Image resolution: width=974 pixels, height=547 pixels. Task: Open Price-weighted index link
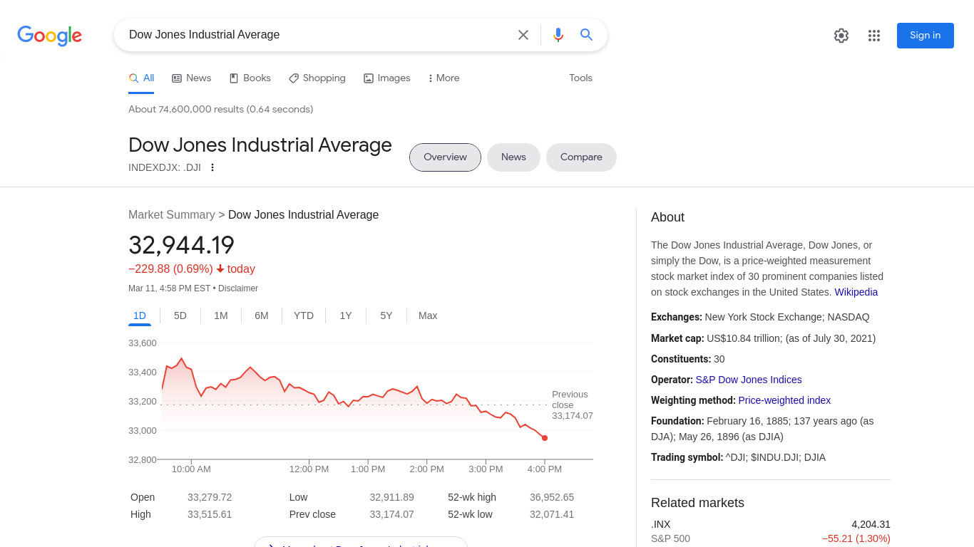click(784, 400)
